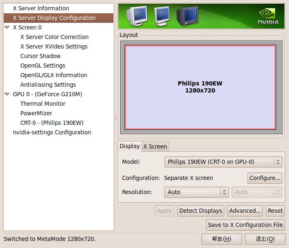289x248 pixels.
Task: Click the flat panel monitor banner icon
Action: pos(162,16)
